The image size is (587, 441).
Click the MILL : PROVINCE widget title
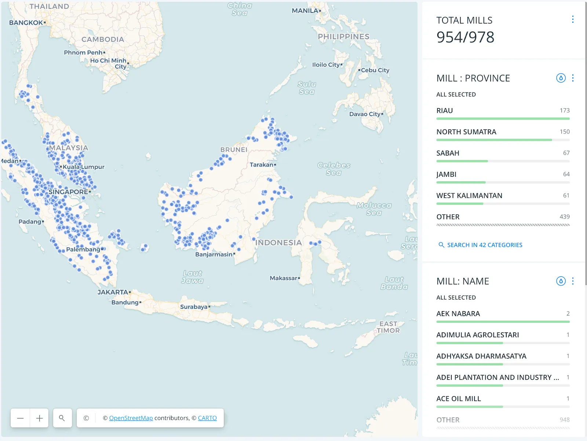[473, 78]
